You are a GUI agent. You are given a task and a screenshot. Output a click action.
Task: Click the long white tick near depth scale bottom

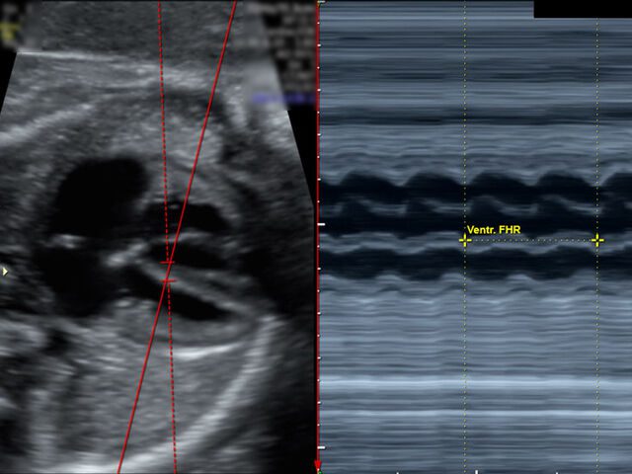pyautogui.click(x=321, y=447)
